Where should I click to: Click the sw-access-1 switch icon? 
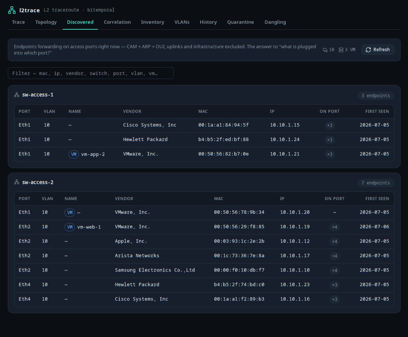click(x=17, y=95)
